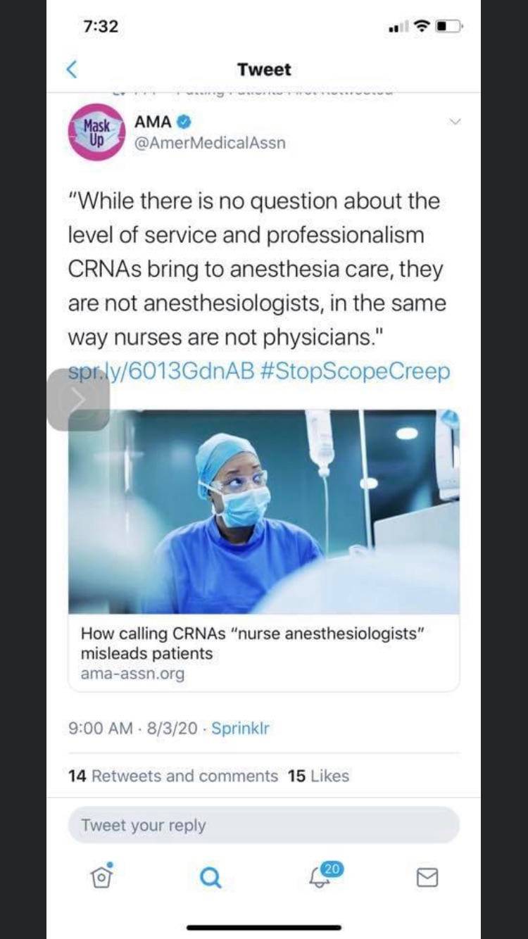View the 15 Likes list
Image resolution: width=528 pixels, height=939 pixels.
(x=318, y=776)
